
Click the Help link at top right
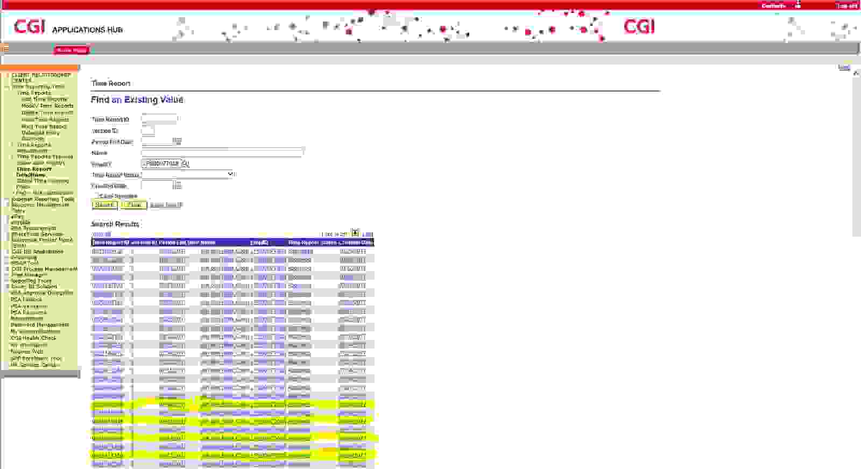844,67
